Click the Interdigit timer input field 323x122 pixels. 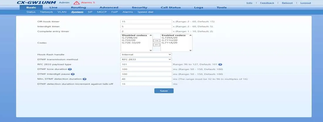click(x=146, y=27)
